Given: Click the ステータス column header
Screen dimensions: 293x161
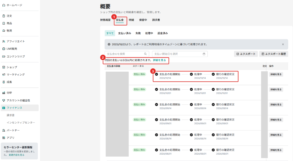Looking at the screenshot, I should tap(138, 66).
